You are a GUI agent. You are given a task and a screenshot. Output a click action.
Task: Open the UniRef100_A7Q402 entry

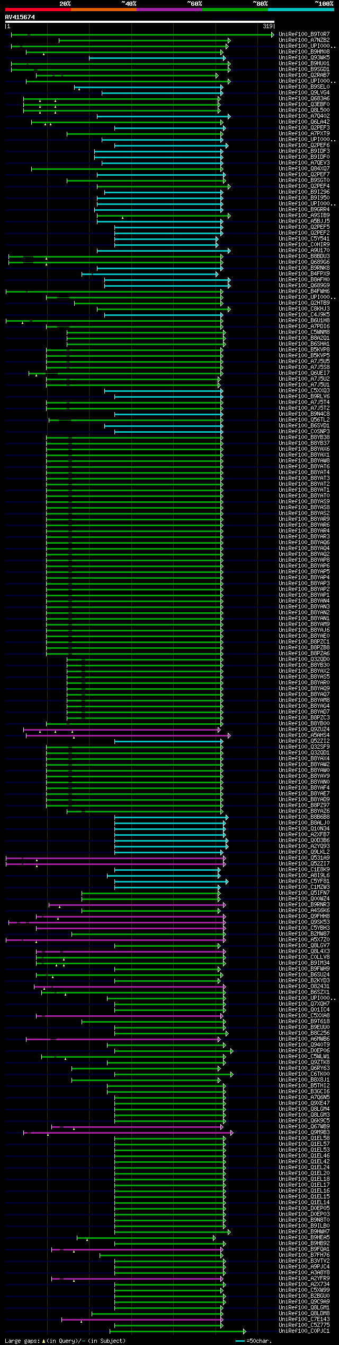(304, 116)
